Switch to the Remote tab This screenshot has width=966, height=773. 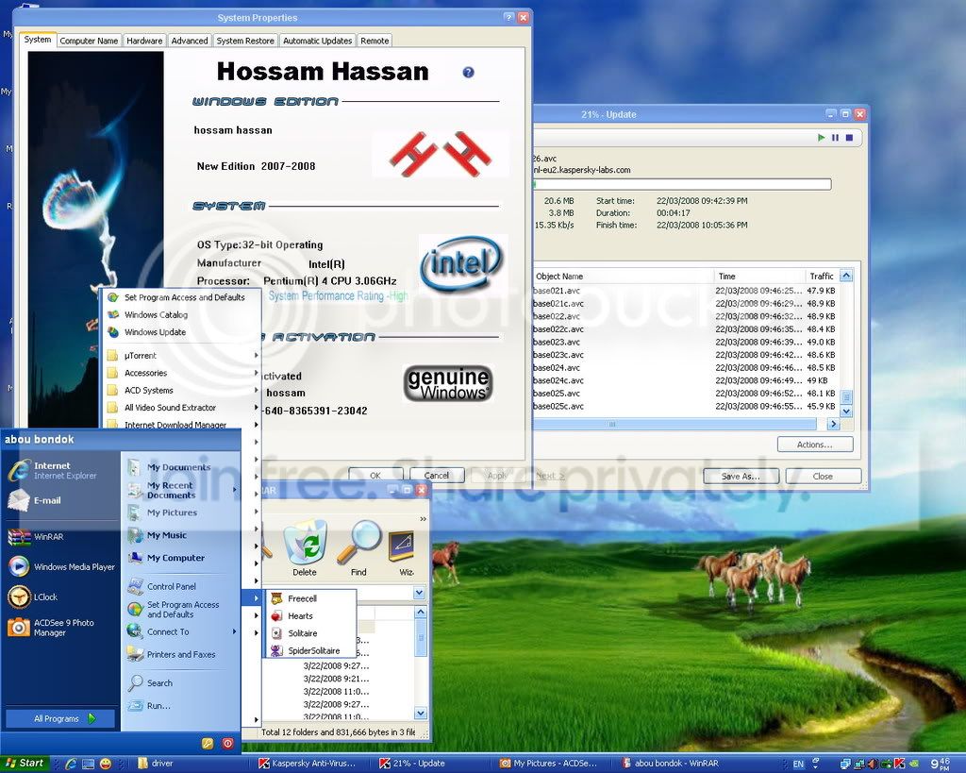pos(375,41)
